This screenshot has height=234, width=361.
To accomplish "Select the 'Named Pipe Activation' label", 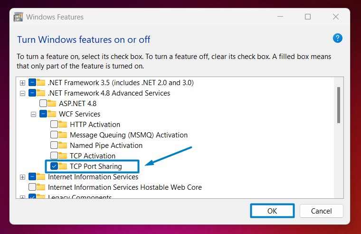I will [106, 146].
